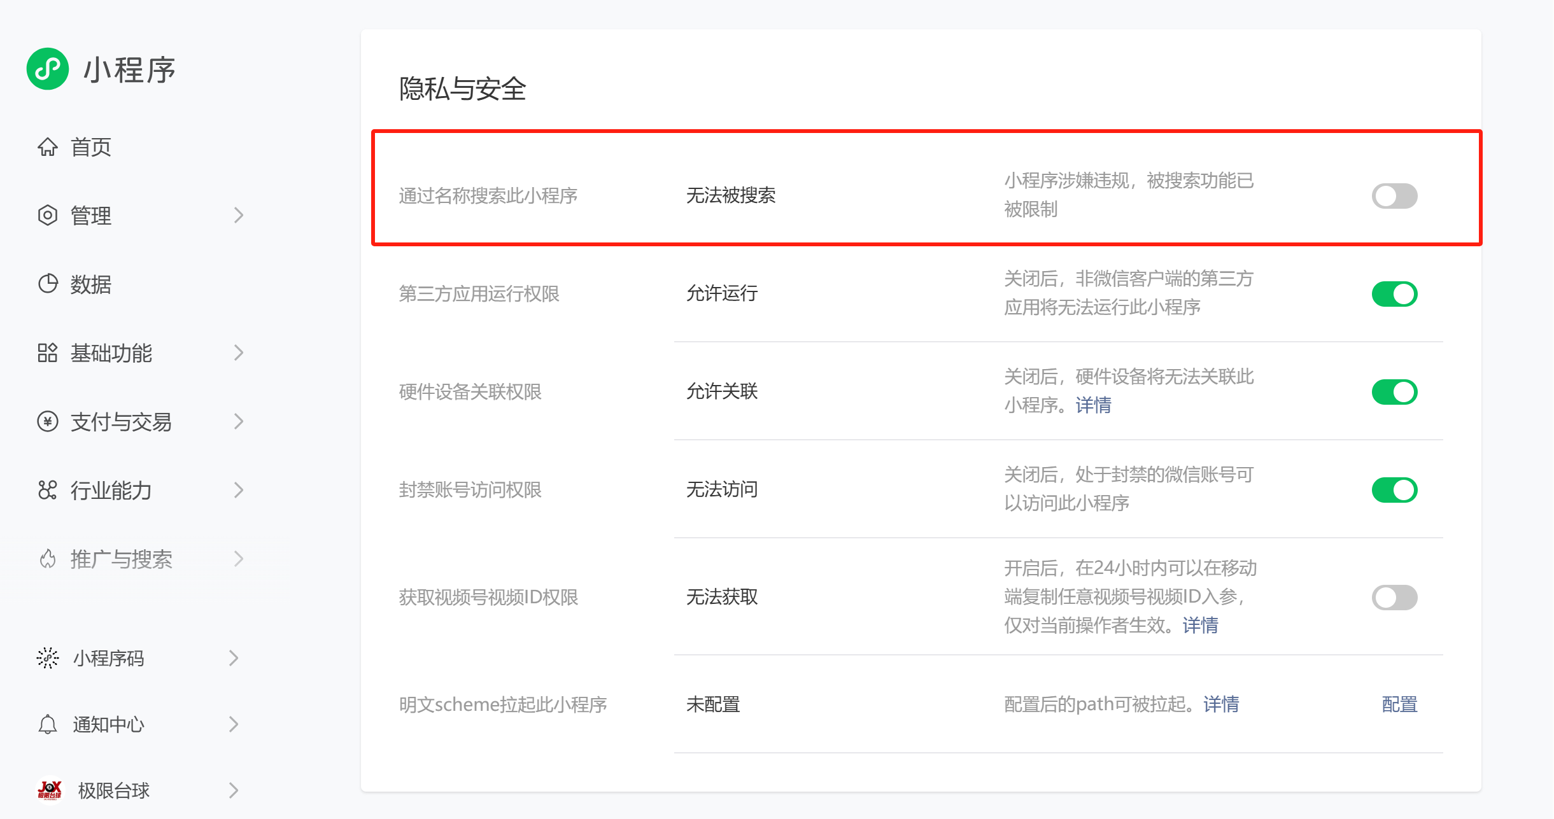Click the 极限台球 logo icon
Viewport: 1554px width, 819px height.
pyautogui.click(x=50, y=790)
